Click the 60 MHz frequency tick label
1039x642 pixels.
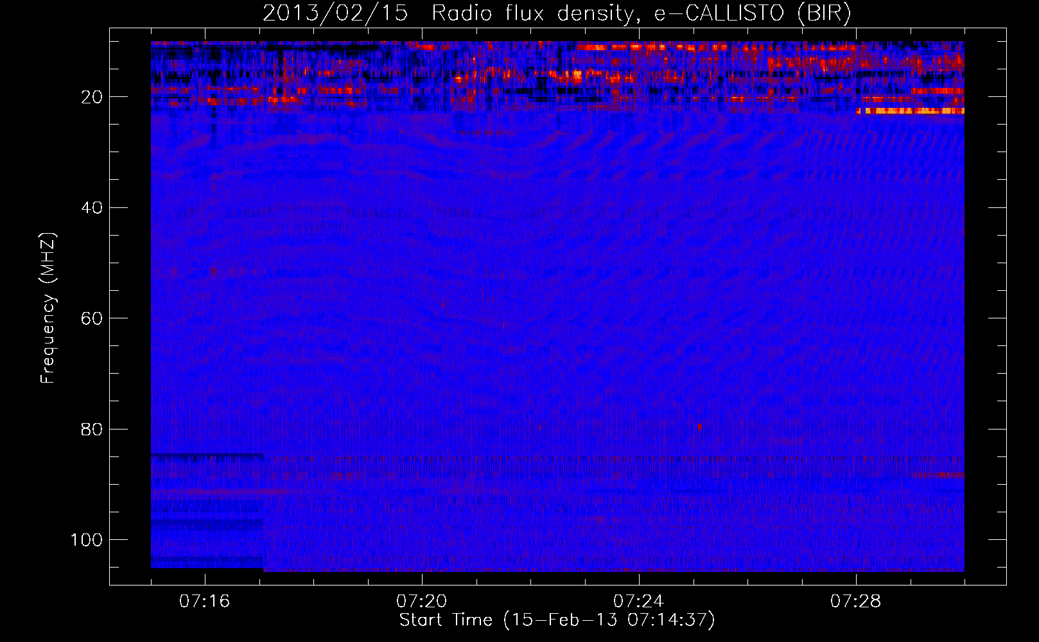pyautogui.click(x=92, y=318)
